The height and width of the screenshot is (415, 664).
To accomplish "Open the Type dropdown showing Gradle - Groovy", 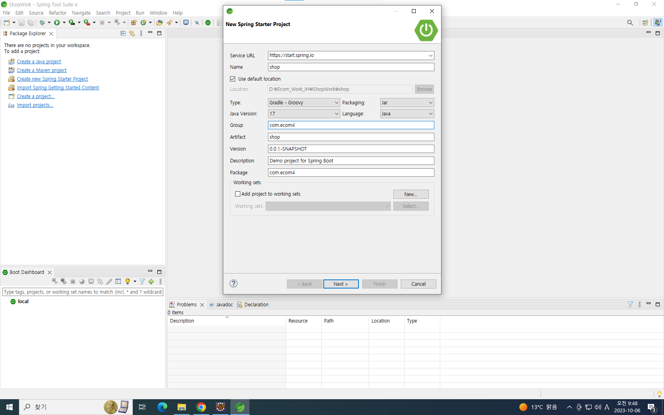I will pyautogui.click(x=304, y=103).
